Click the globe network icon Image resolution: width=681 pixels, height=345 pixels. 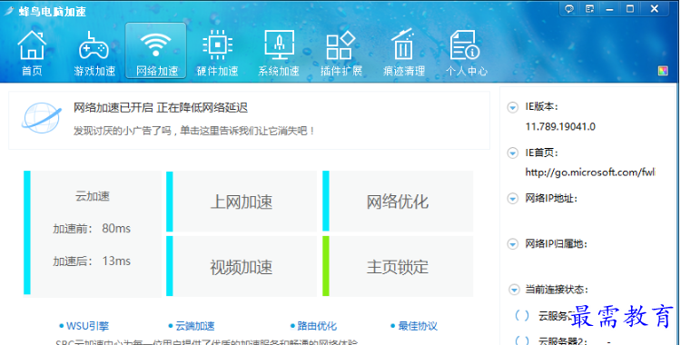pos(42,118)
